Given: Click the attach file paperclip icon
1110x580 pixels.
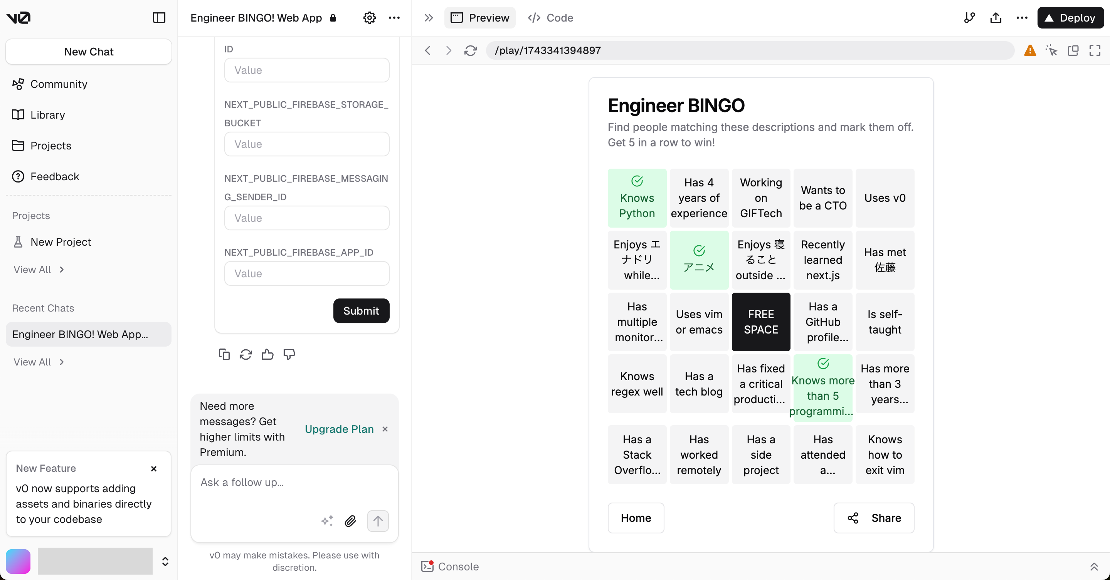Looking at the screenshot, I should point(350,521).
